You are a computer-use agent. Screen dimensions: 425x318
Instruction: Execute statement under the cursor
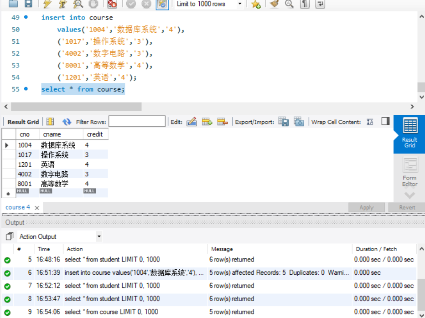(62, 4)
